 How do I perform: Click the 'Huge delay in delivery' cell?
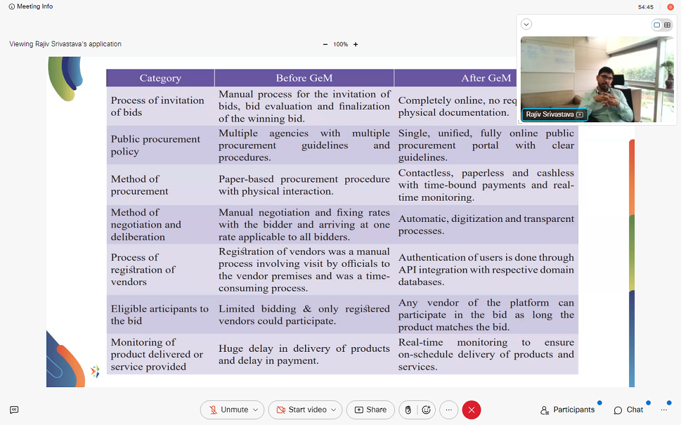tap(304, 354)
